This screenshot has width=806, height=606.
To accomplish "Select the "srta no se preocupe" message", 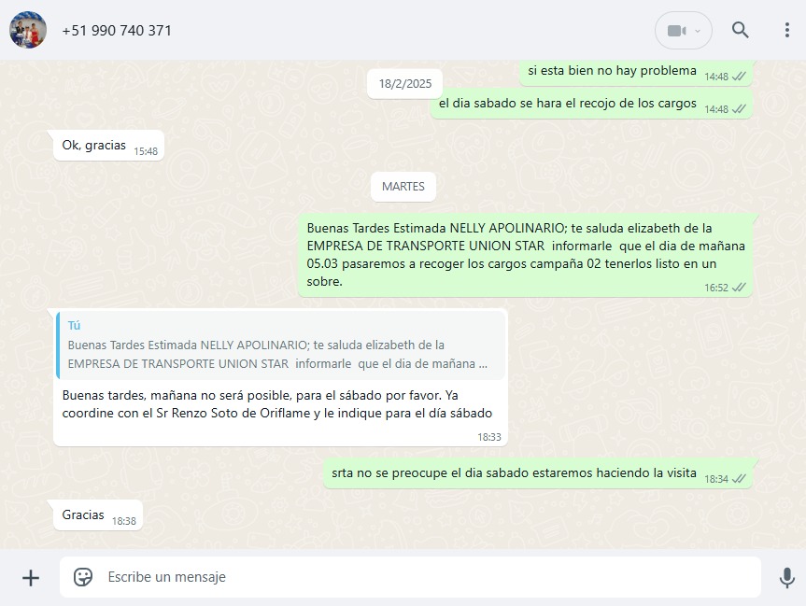I will (514, 473).
